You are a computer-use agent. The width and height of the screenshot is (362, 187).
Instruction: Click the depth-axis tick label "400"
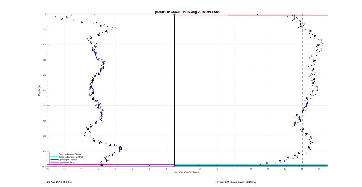[44, 75]
